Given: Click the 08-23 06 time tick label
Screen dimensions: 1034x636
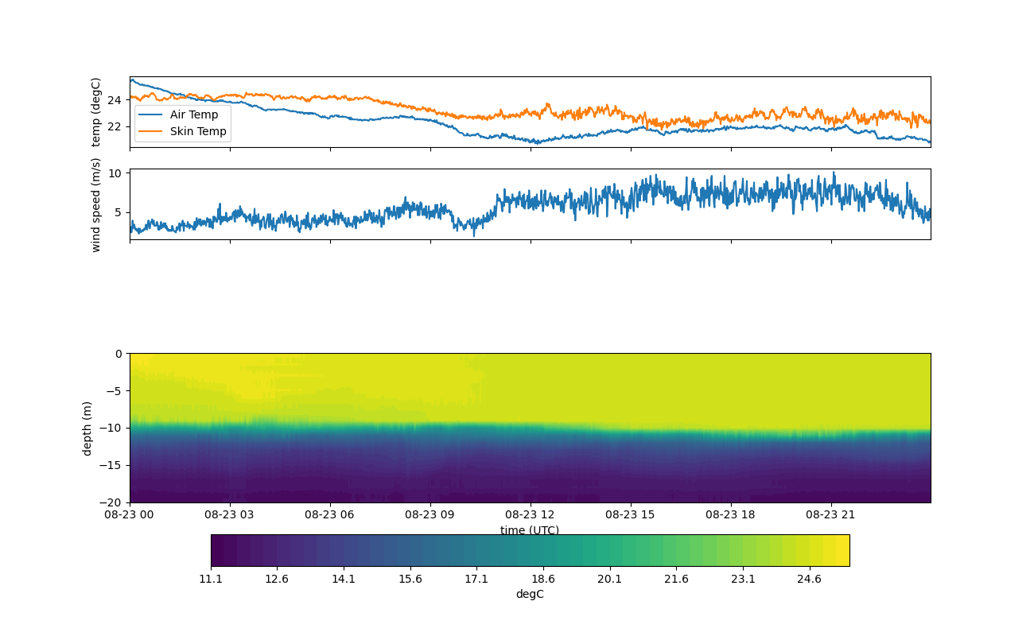Looking at the screenshot, I should pyautogui.click(x=330, y=514).
